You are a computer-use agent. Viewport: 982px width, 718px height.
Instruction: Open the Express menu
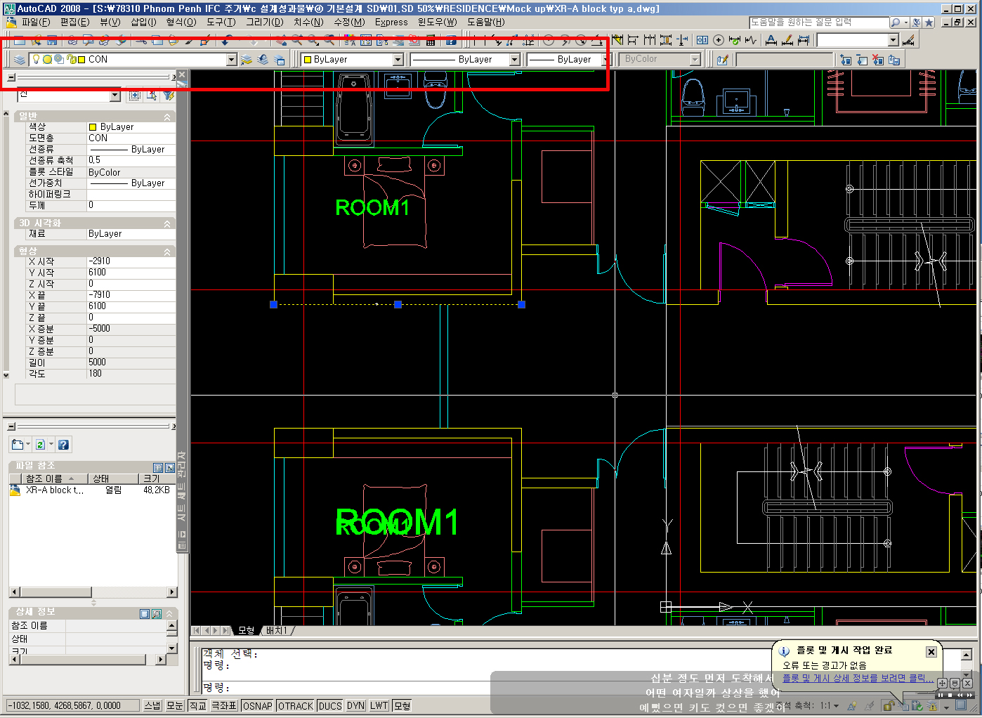pos(391,22)
